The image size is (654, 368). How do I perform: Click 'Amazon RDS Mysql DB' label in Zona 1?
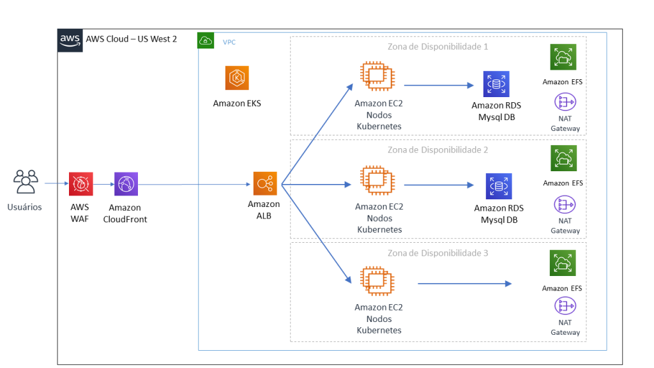pyautogui.click(x=496, y=111)
